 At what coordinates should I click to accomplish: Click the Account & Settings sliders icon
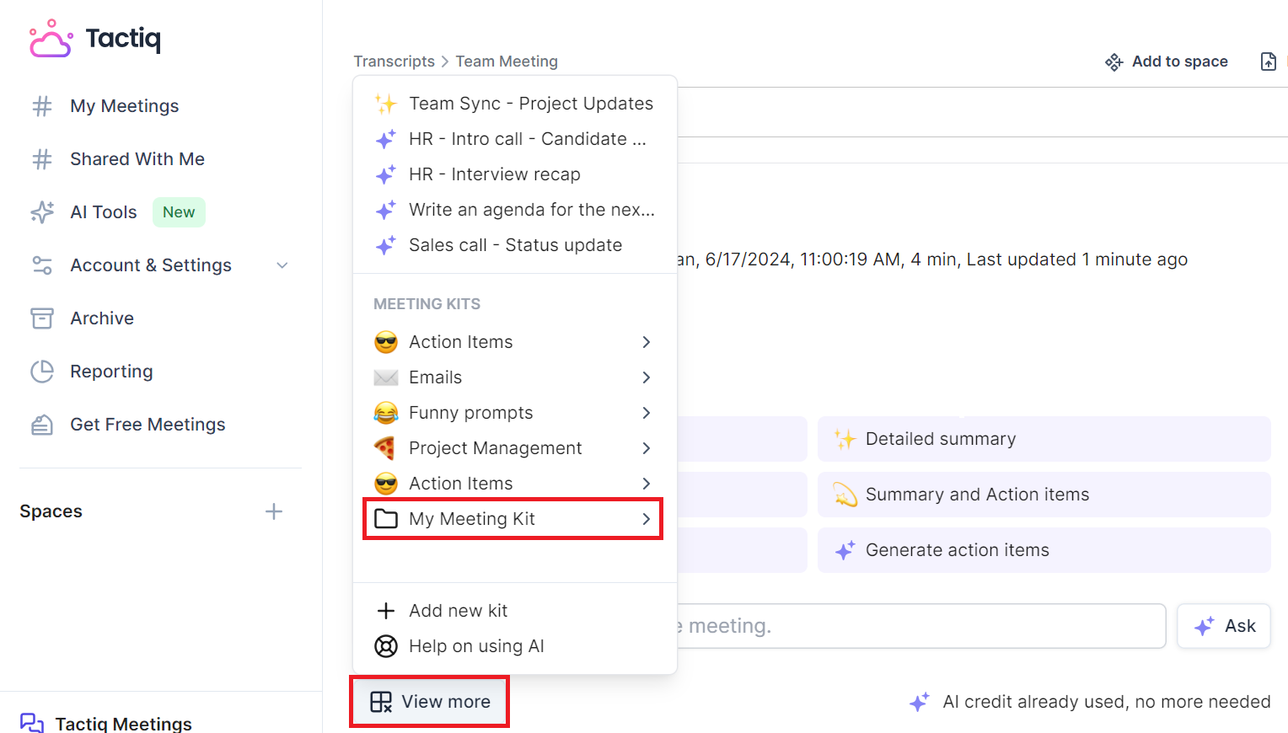click(42, 265)
